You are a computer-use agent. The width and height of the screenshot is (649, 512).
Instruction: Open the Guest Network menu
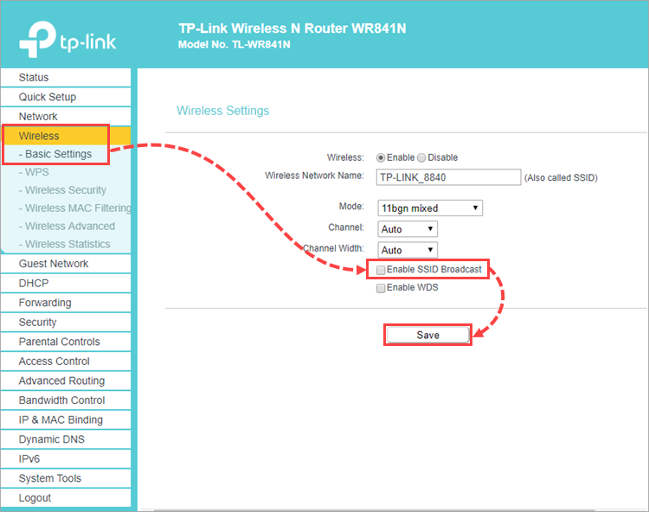66,264
